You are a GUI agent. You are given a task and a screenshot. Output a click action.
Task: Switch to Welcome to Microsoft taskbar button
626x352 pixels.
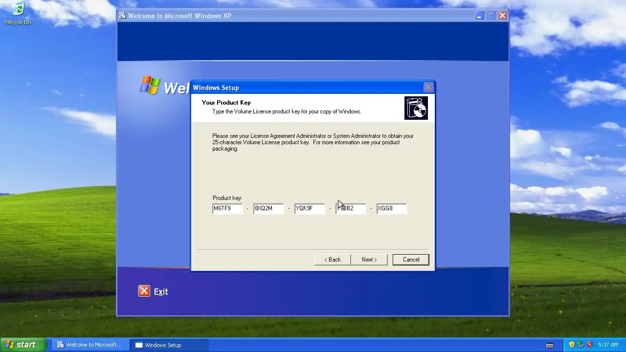[90, 345]
